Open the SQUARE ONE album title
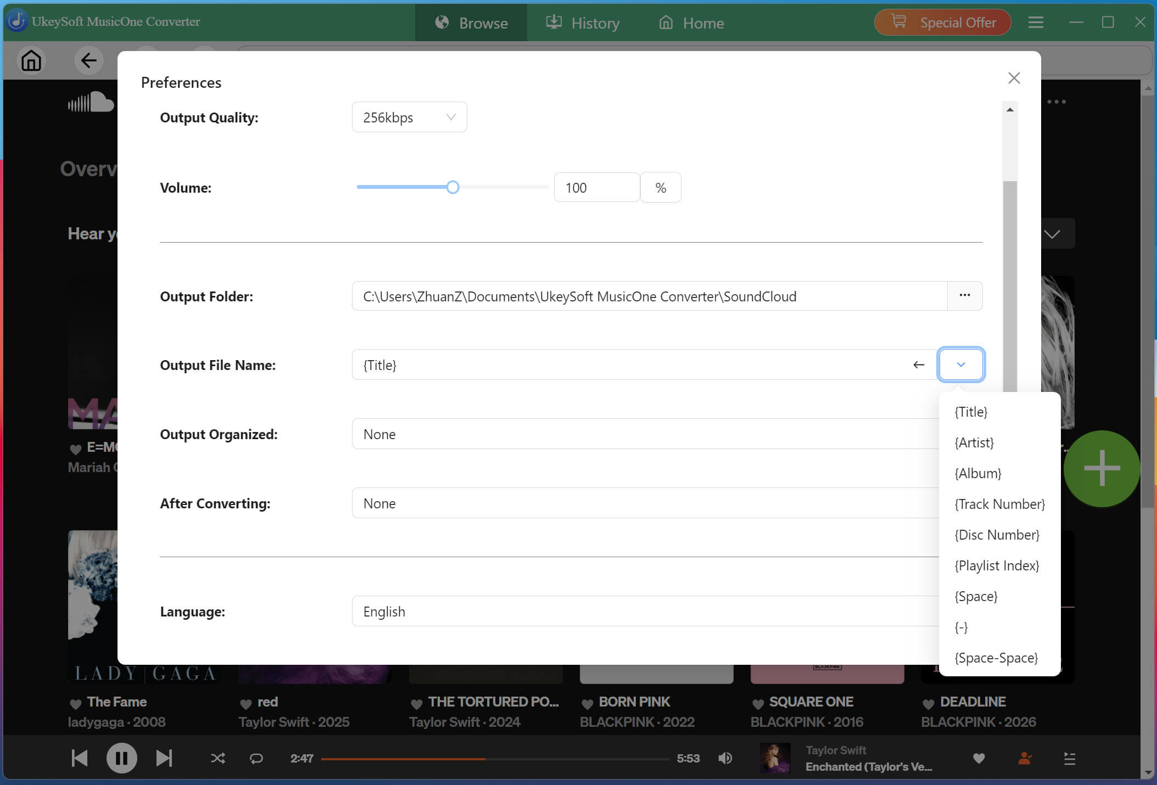 [x=811, y=702]
